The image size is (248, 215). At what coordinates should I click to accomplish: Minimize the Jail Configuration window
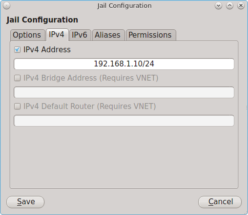coord(218,6)
